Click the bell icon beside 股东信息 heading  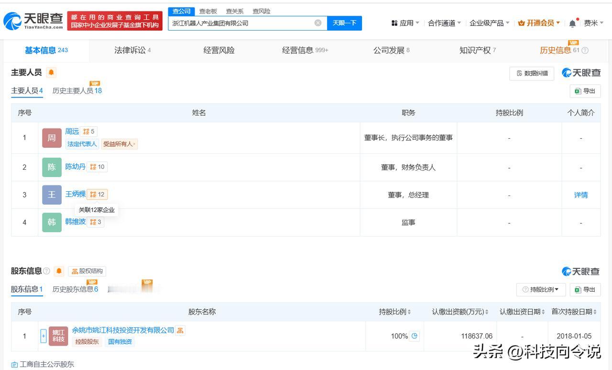pos(59,271)
